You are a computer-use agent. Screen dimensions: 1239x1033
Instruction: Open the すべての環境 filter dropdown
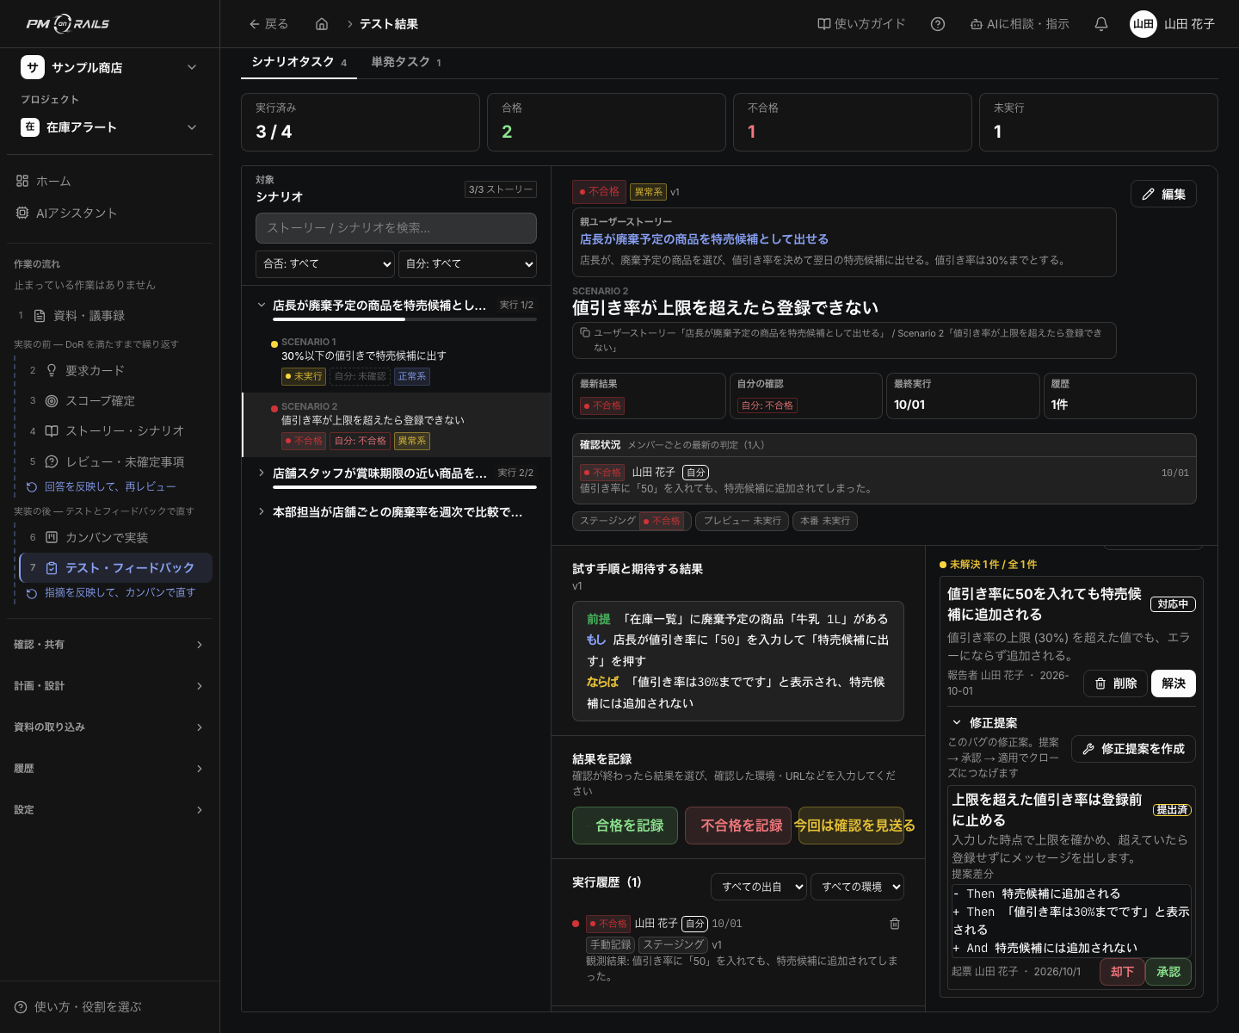(857, 887)
